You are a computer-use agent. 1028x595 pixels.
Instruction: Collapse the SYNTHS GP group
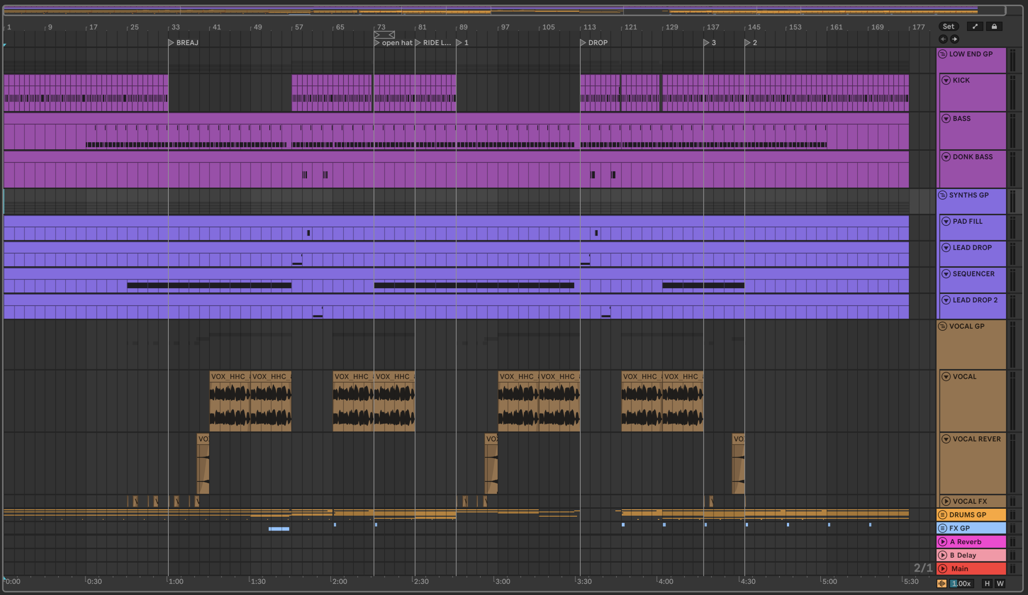(x=942, y=195)
